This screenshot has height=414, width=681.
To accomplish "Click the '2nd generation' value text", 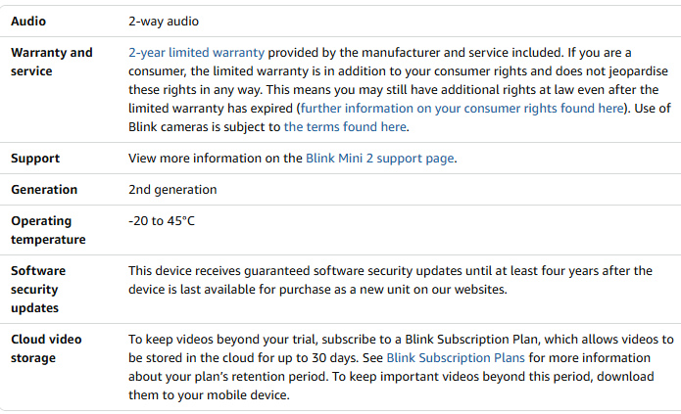I will pos(172,189).
